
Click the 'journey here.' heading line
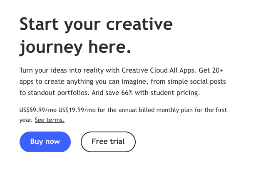(75, 47)
